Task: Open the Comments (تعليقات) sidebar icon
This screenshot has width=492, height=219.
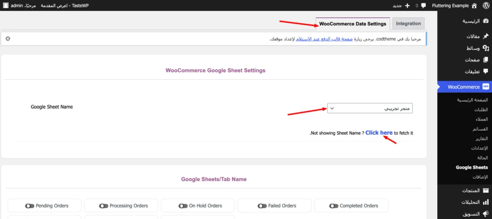Action: click(x=485, y=72)
